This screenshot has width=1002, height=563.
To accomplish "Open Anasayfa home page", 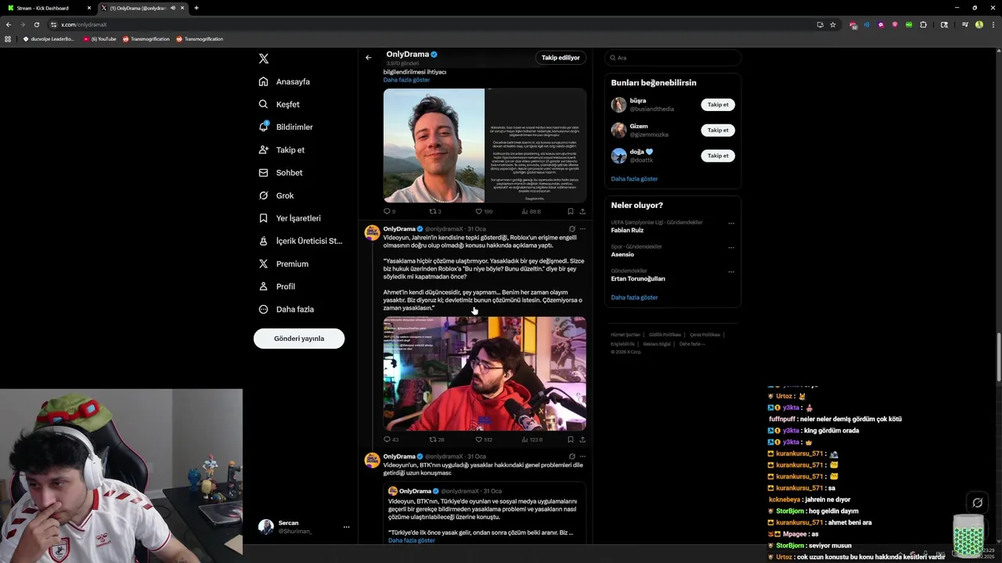I will (284, 81).
